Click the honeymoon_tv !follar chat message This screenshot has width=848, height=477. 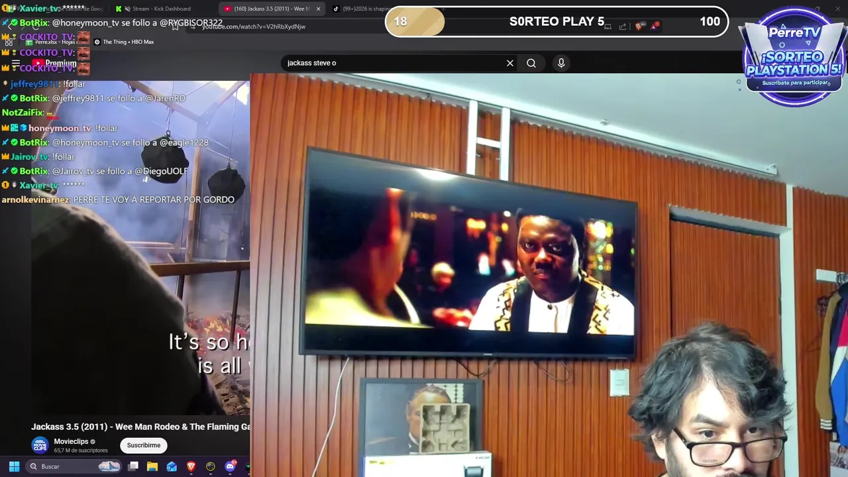pos(60,128)
